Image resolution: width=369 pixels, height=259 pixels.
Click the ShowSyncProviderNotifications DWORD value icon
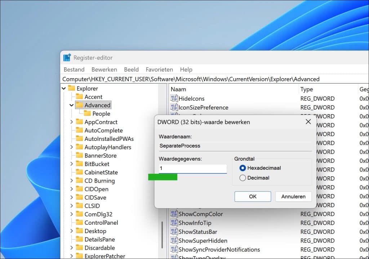coord(174,249)
